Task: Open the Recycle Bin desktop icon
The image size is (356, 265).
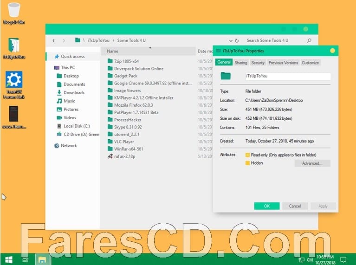Action: click(14, 13)
